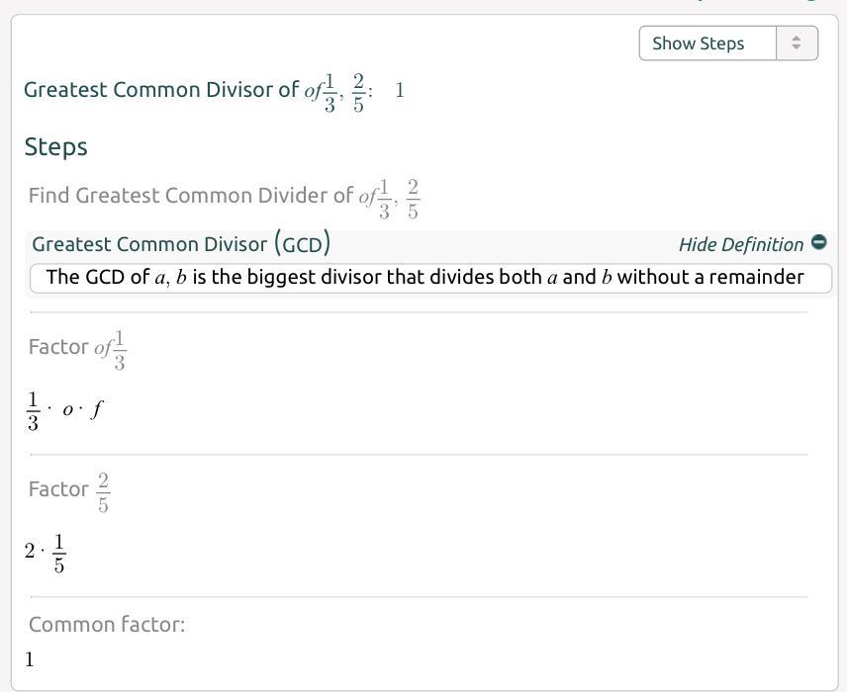The width and height of the screenshot is (847, 692).
Task: Click the Hide Definition link
Action: [740, 244]
